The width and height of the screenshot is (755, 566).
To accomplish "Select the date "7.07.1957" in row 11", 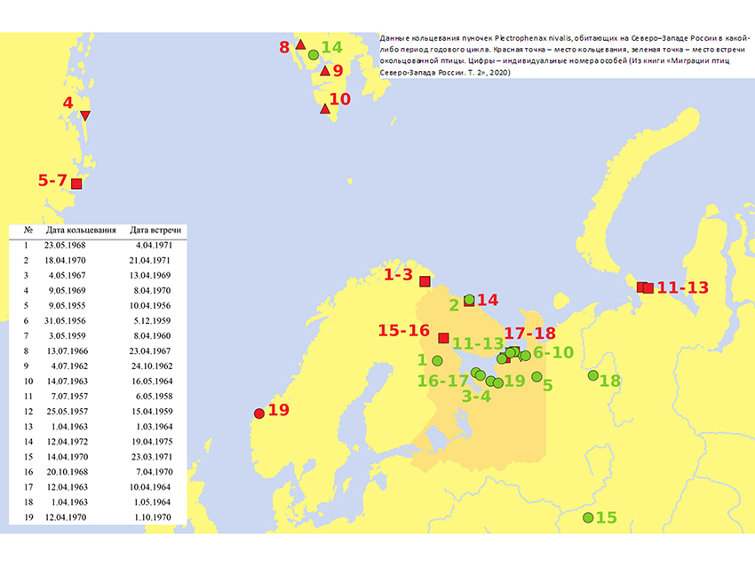I will [x=70, y=397].
